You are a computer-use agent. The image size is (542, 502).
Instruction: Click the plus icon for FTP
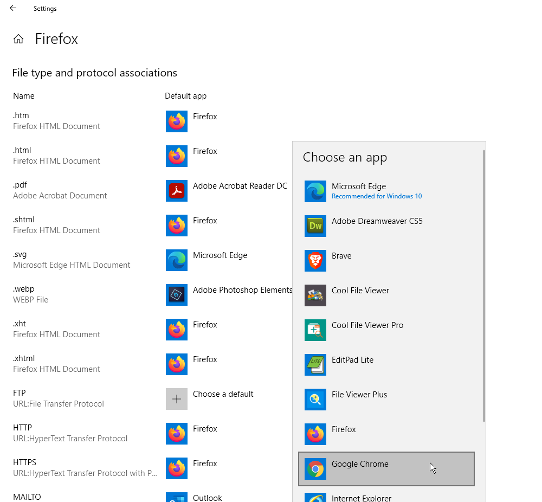[177, 399]
